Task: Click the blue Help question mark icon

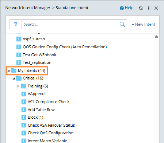Action: tap(122, 8)
